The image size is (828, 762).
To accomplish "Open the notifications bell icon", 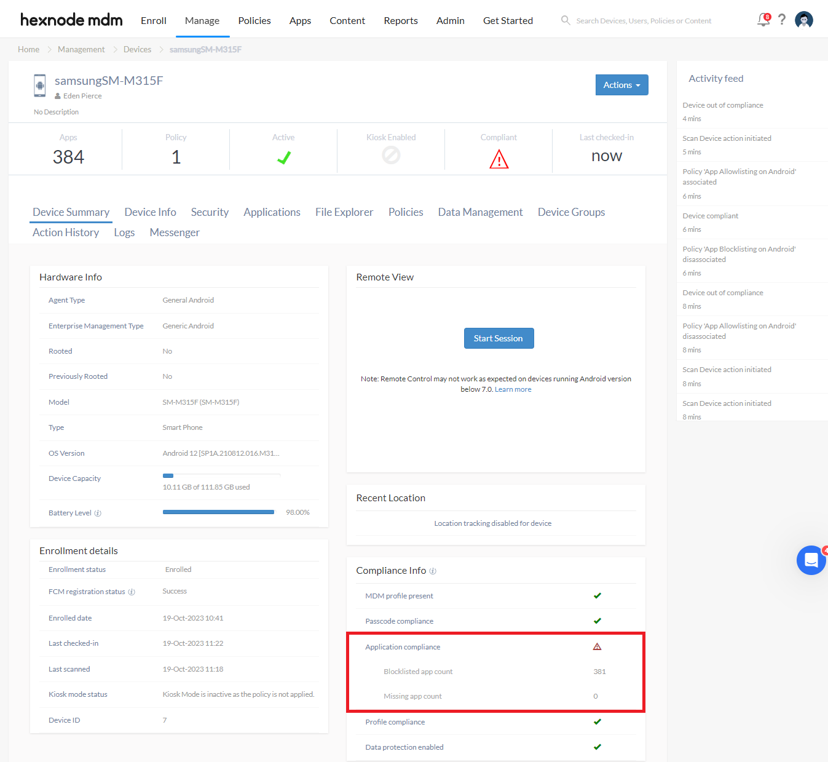I will pyautogui.click(x=763, y=20).
